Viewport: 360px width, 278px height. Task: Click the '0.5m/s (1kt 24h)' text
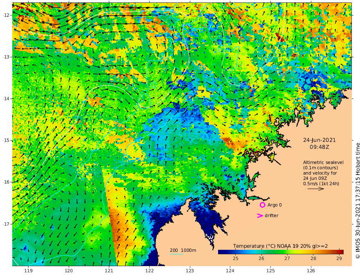point(321,184)
